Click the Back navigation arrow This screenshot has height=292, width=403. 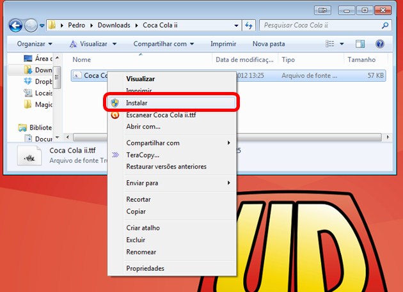[x=15, y=26]
